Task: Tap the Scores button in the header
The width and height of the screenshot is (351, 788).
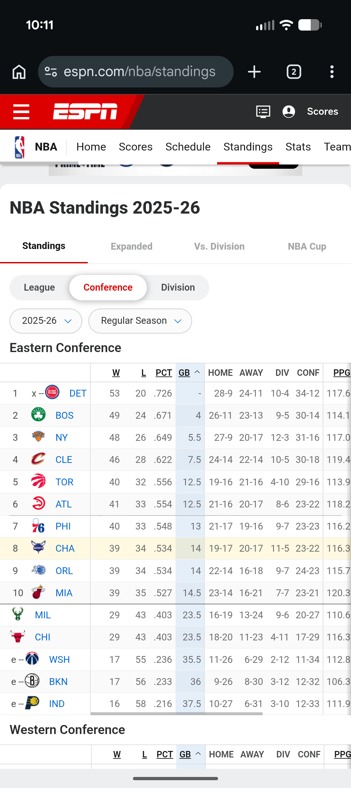Action: click(322, 112)
